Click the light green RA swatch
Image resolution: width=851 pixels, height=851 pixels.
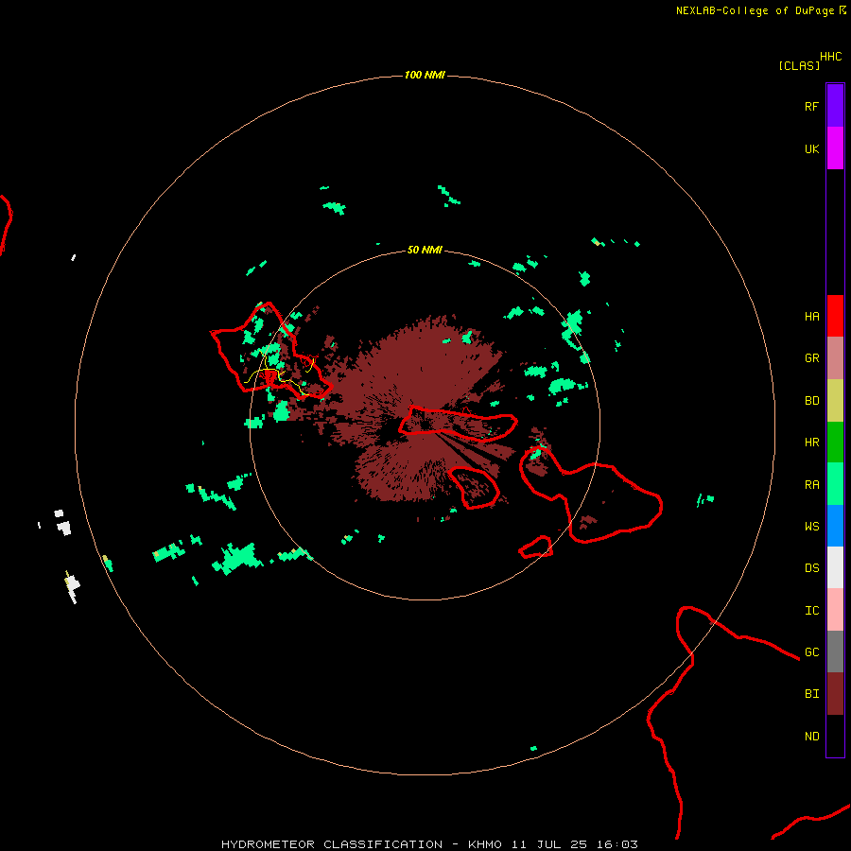coord(835,484)
